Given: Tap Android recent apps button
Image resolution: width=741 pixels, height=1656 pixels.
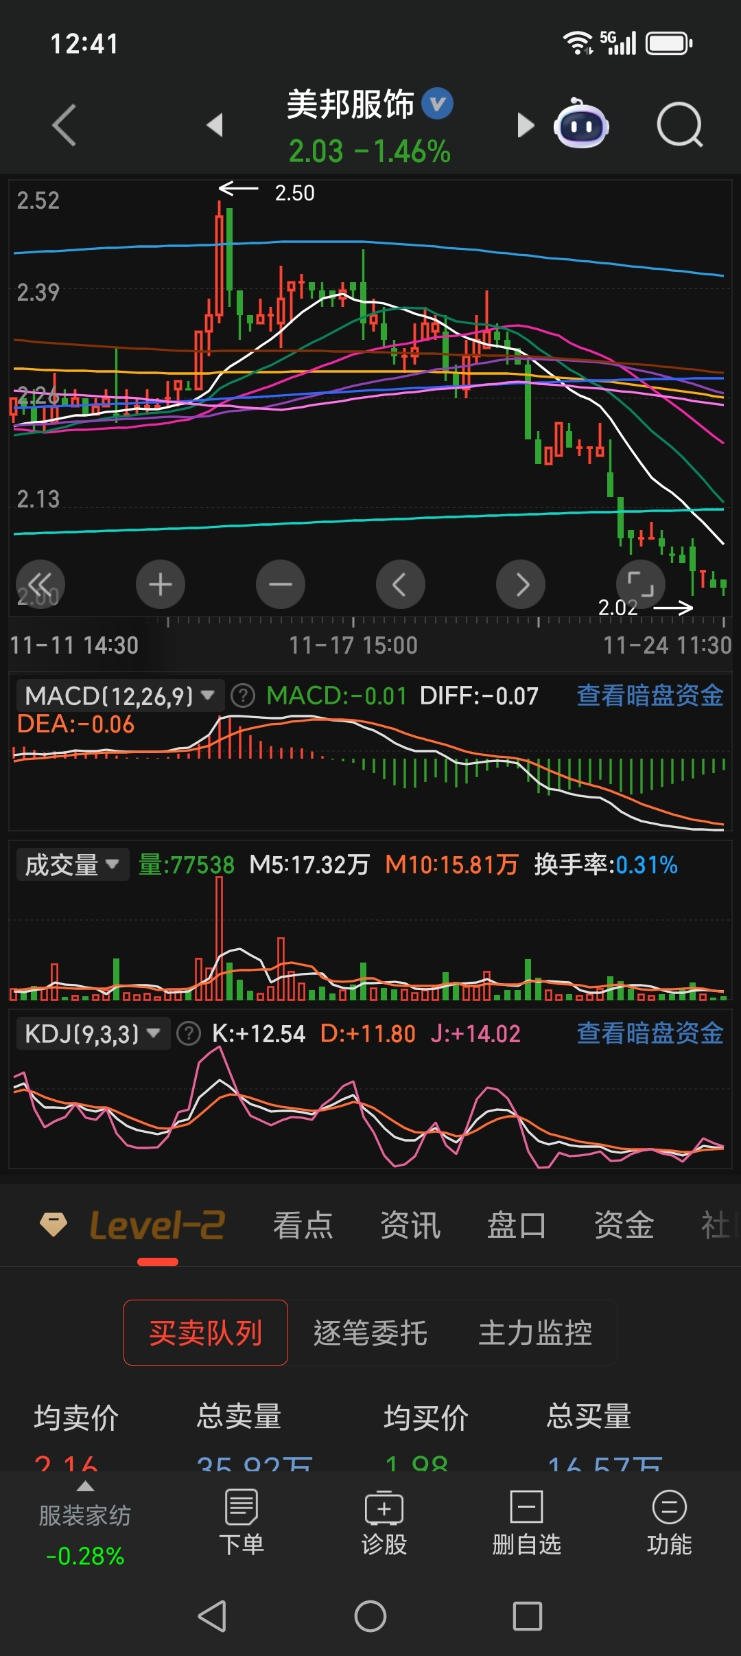Looking at the screenshot, I should (528, 1616).
